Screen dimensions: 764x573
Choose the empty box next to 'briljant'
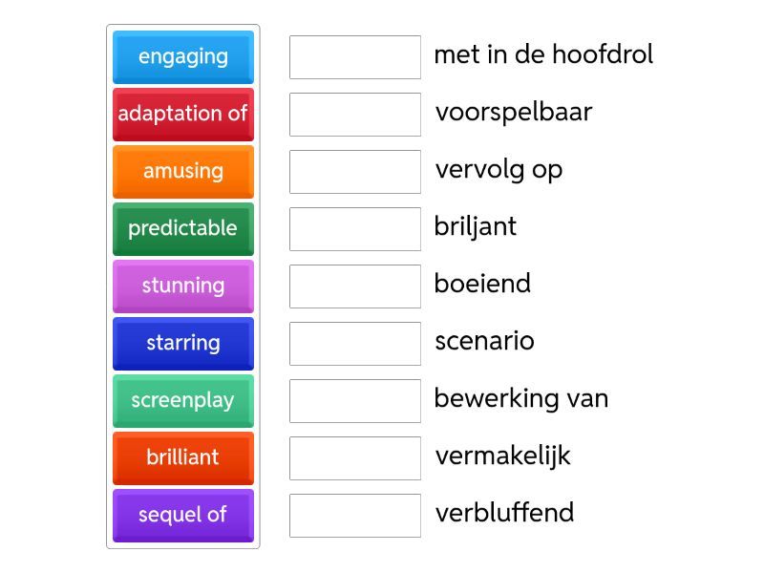[355, 229]
